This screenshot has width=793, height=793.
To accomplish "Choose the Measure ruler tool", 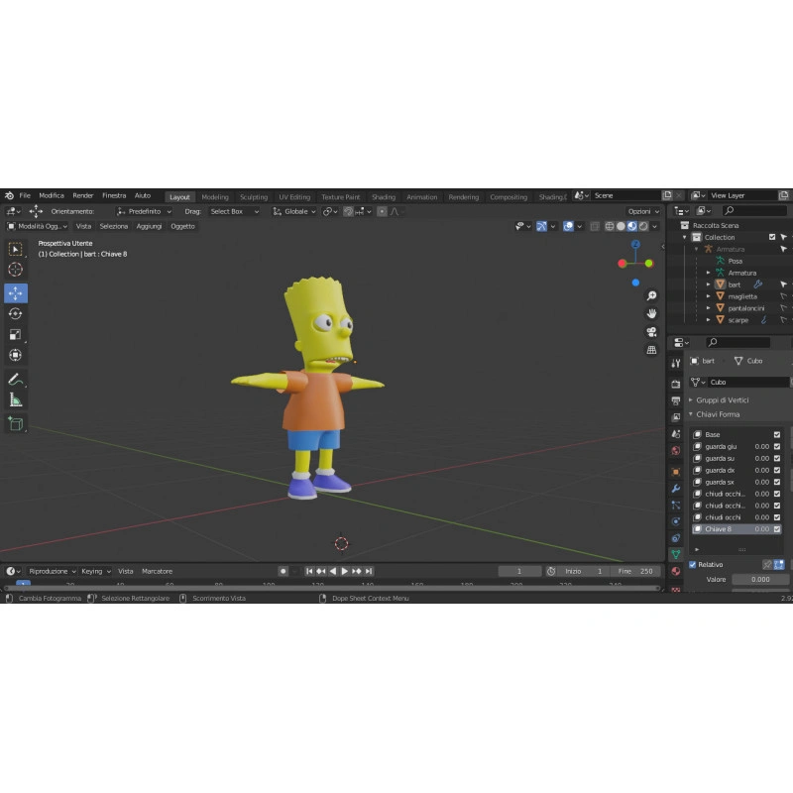I will click(x=15, y=400).
